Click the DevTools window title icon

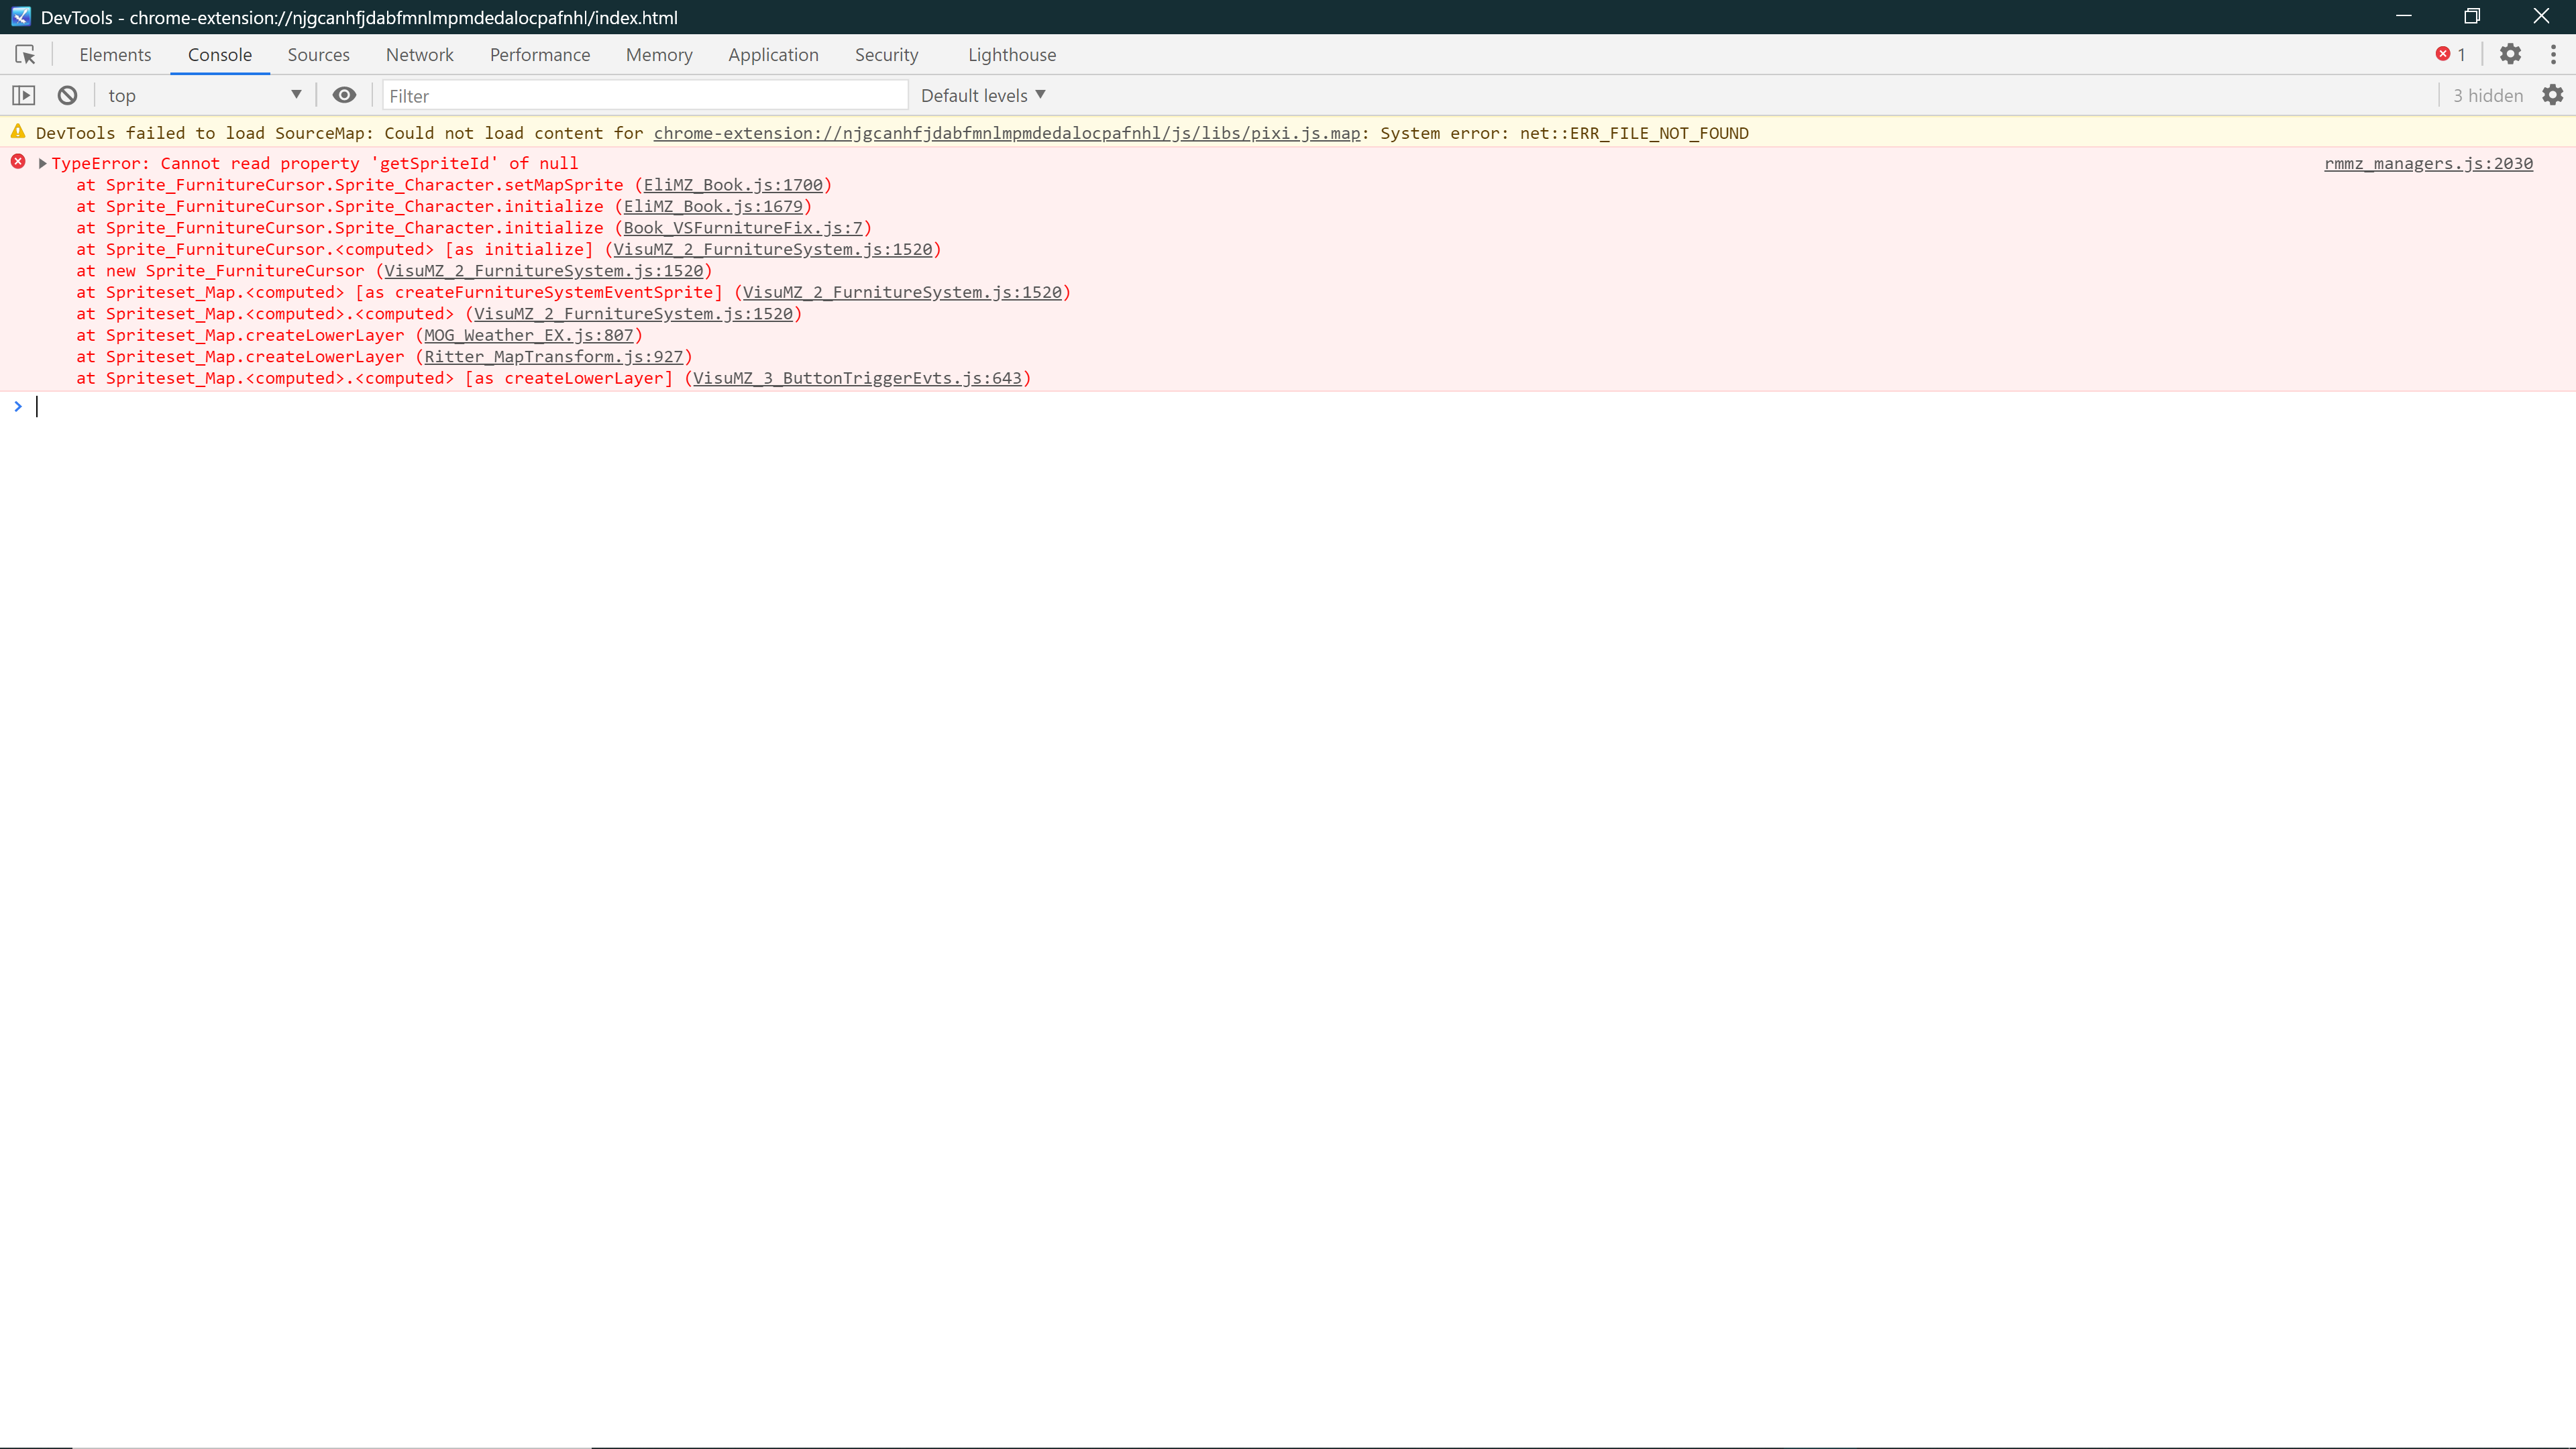coord(21,17)
